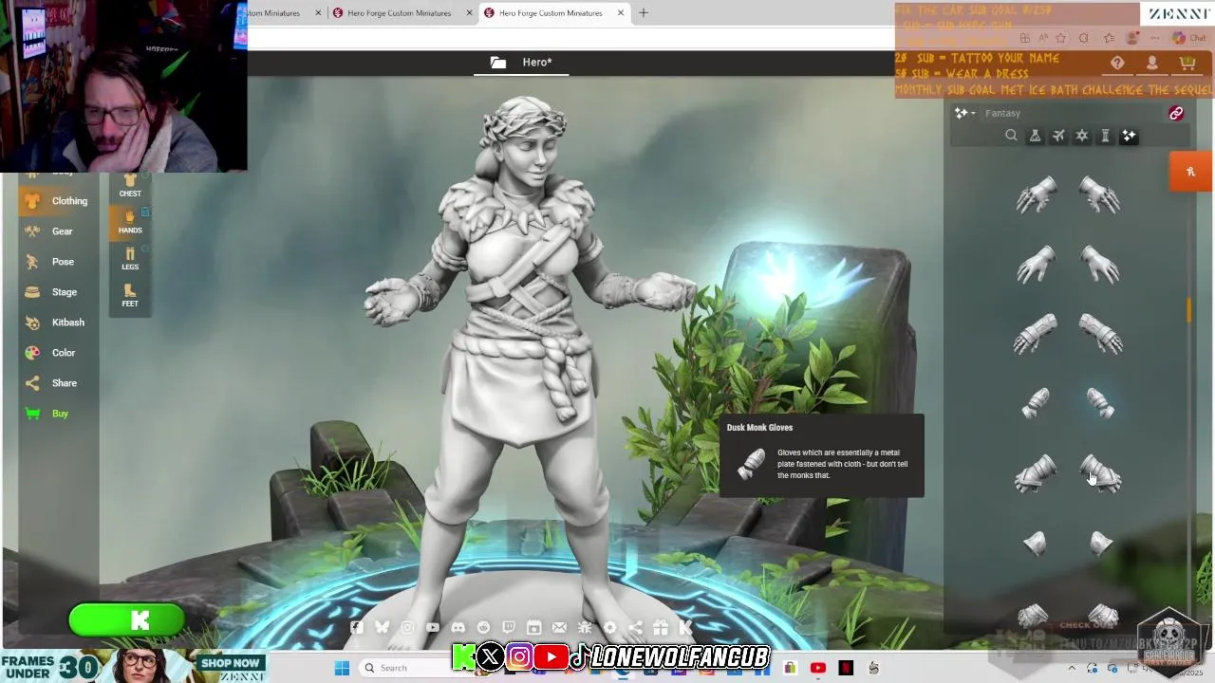Click the Instagram icon in bottom toolbar

point(407,627)
